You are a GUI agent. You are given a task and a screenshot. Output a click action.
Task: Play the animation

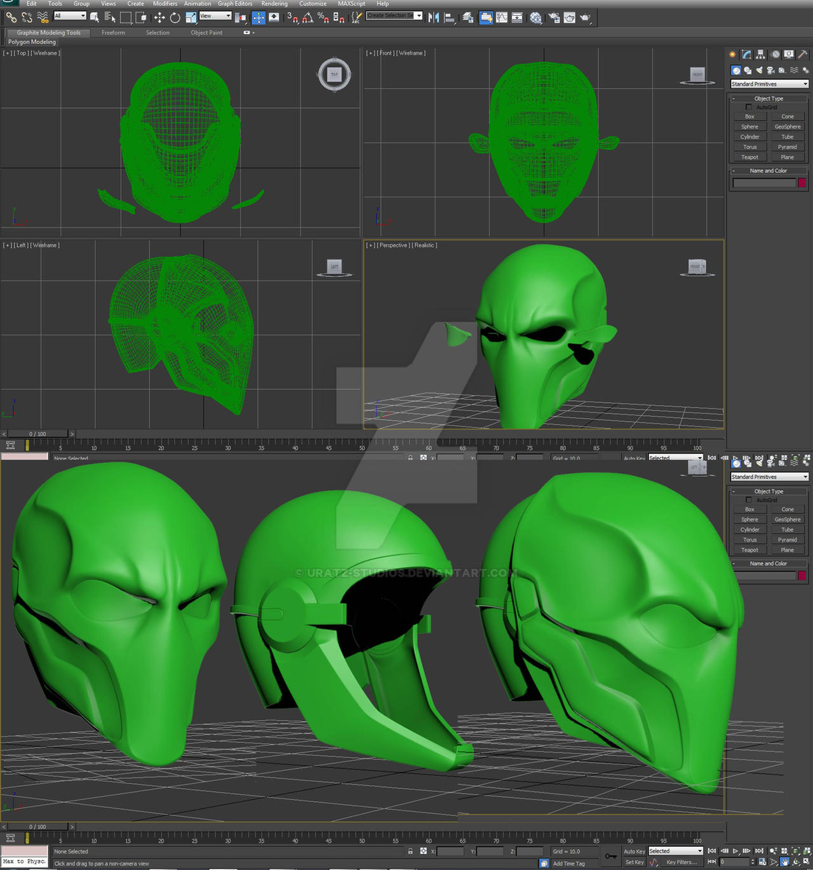tap(736, 851)
